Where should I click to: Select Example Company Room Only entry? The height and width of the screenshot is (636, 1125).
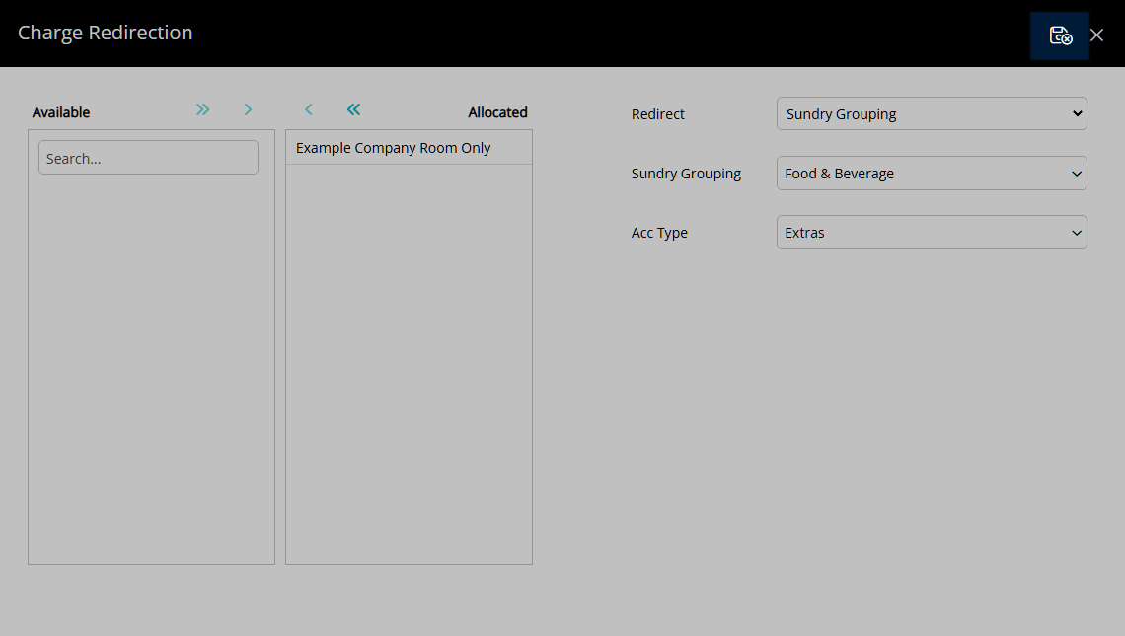coord(409,148)
